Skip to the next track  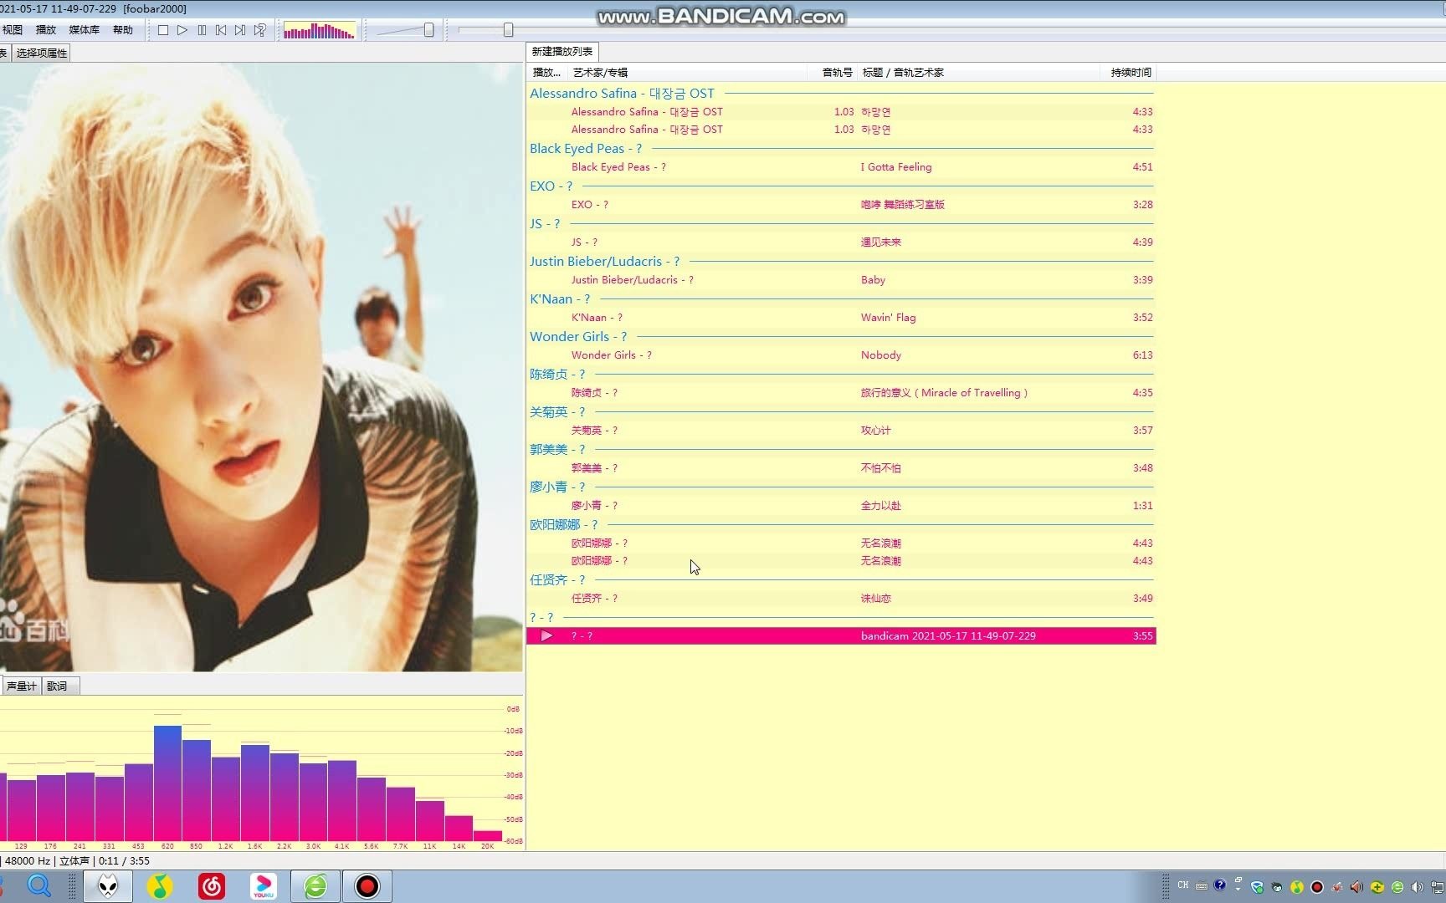[x=240, y=30]
